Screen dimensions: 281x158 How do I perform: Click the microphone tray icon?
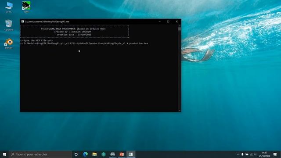242,154
